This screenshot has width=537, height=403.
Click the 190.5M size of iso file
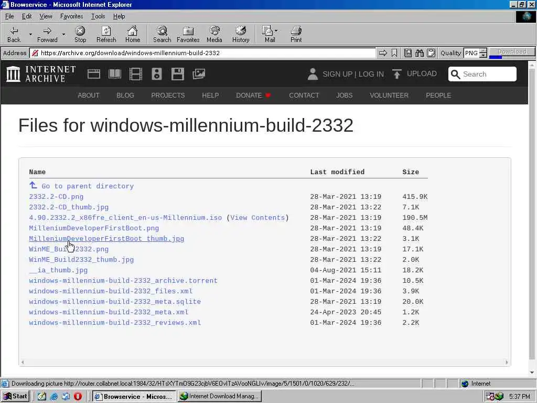pyautogui.click(x=415, y=218)
